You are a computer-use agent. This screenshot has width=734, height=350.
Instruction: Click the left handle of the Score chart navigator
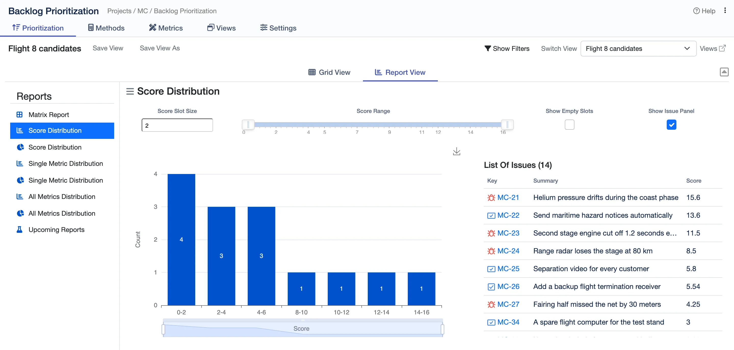coord(163,329)
